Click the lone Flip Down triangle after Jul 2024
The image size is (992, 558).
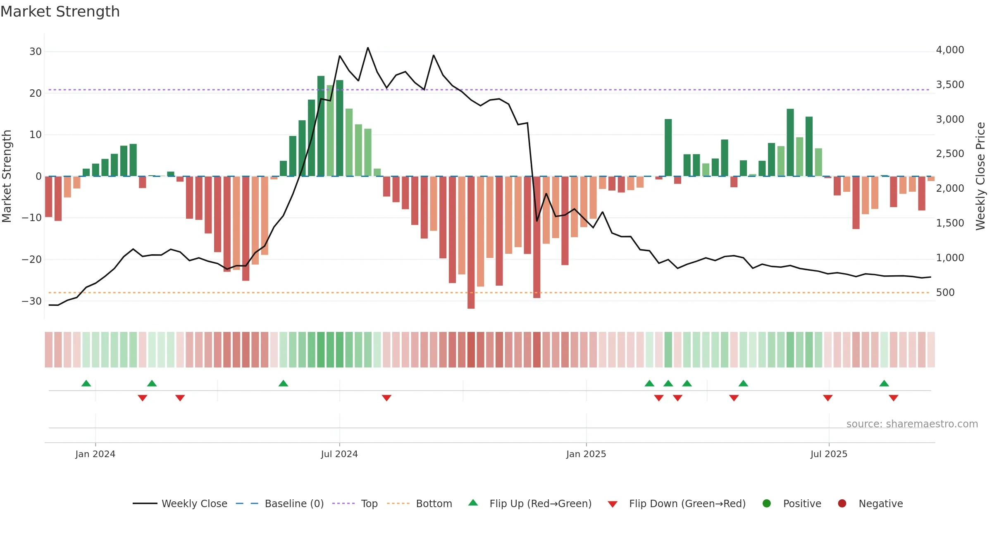click(386, 398)
